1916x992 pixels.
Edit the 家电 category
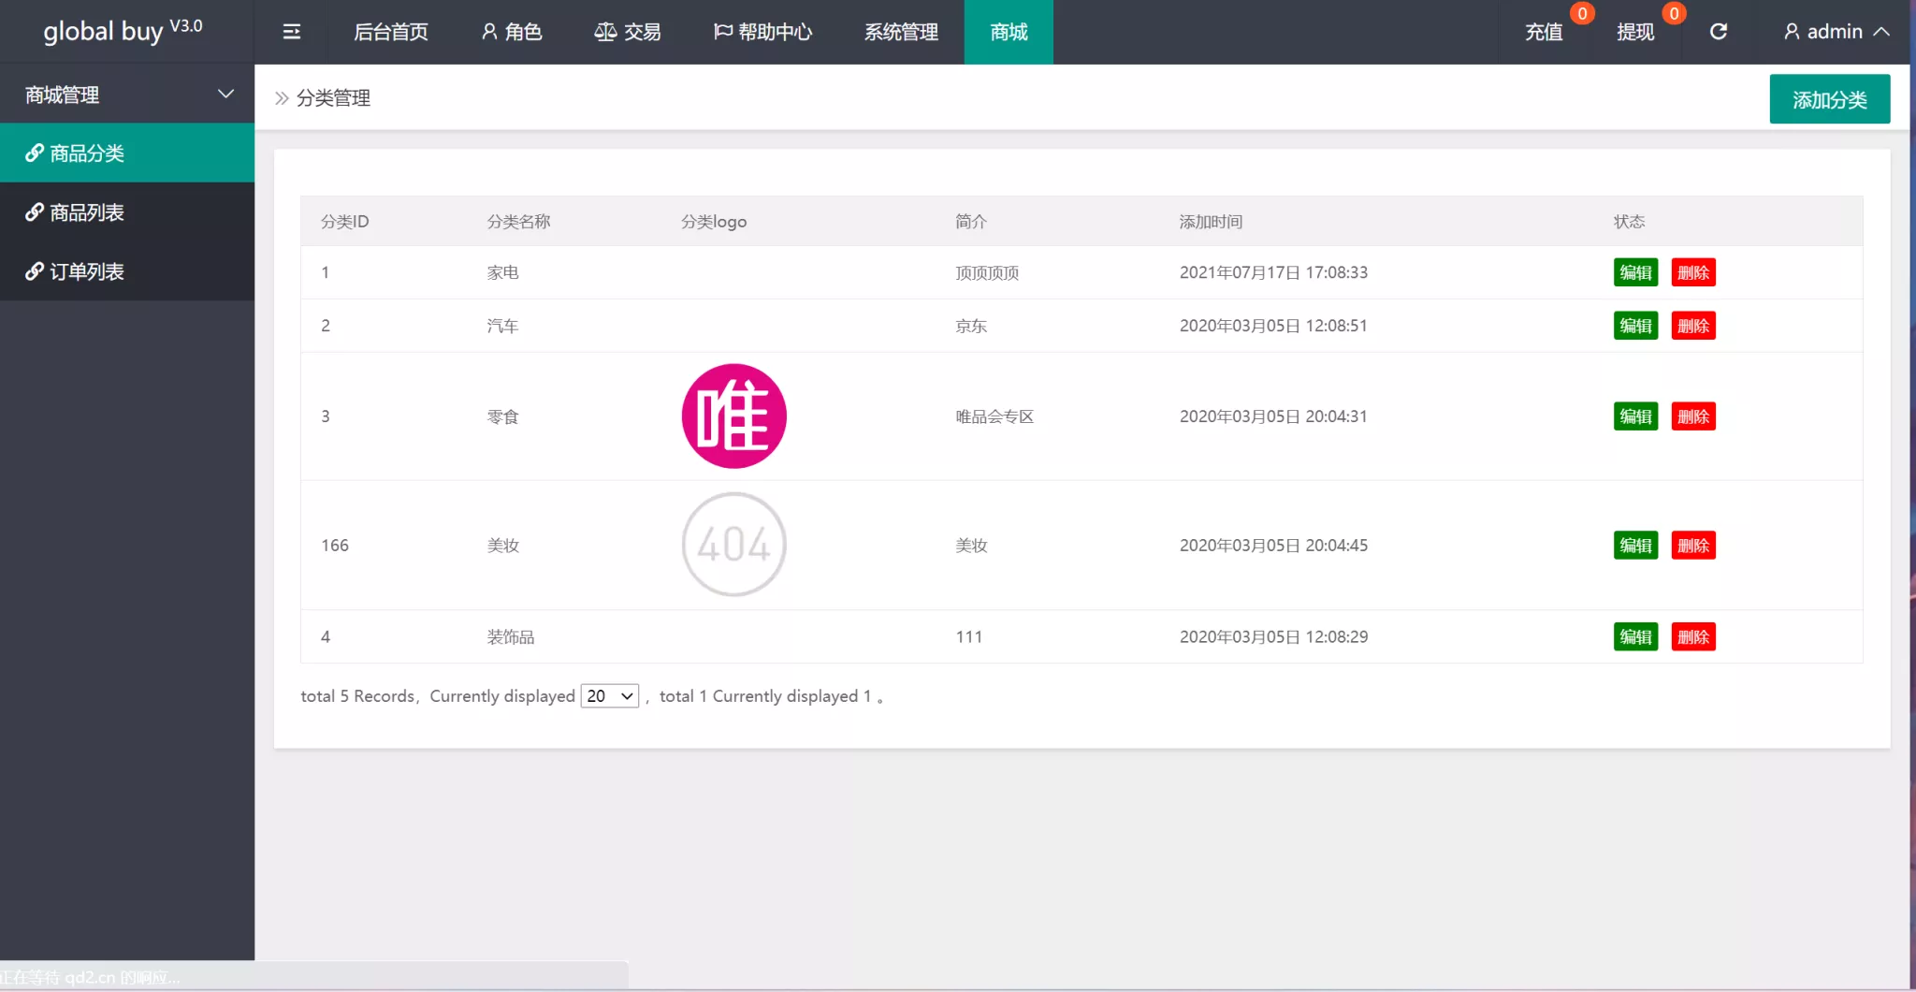click(1635, 272)
